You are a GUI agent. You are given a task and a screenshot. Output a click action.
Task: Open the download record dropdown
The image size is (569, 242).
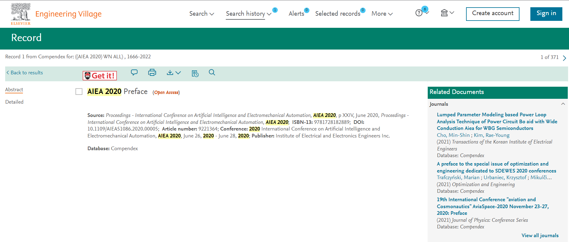tap(174, 73)
